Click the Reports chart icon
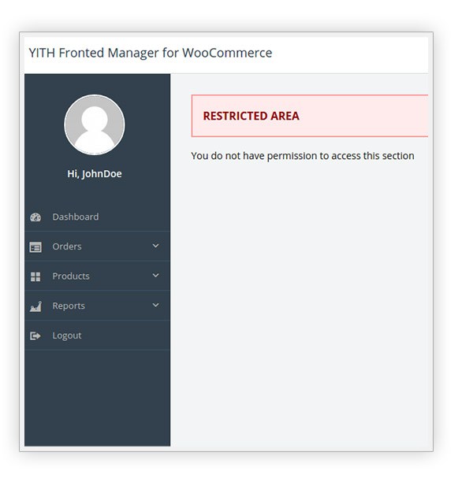473x478 pixels. 35,306
